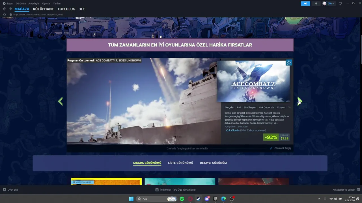Click the $3.19 discounted price
Viewport: 362px width, 203px height.
(x=284, y=138)
